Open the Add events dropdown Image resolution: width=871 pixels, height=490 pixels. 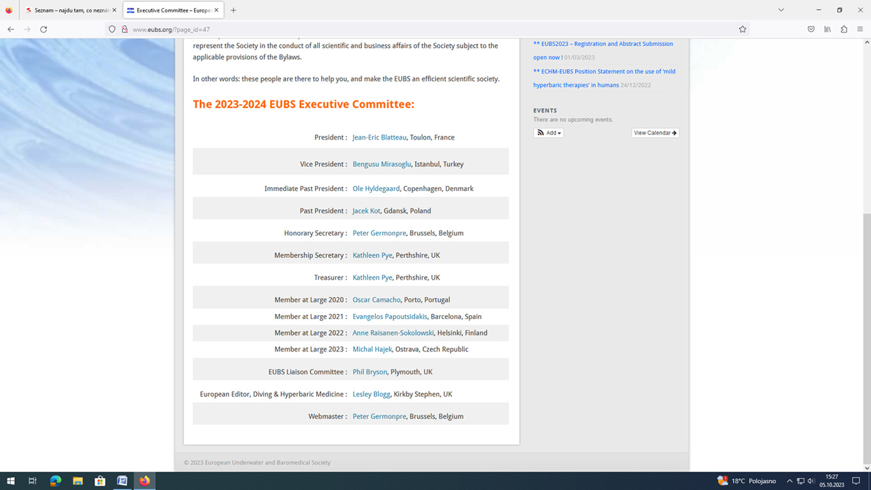click(x=549, y=133)
